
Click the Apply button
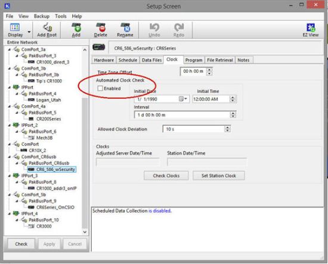(x=49, y=244)
